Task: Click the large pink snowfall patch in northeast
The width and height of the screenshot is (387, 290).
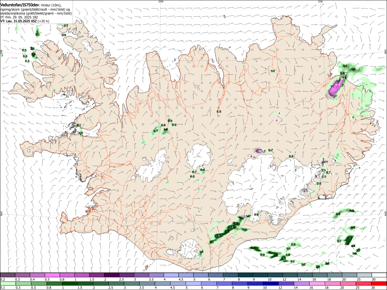Action: pyautogui.click(x=336, y=88)
